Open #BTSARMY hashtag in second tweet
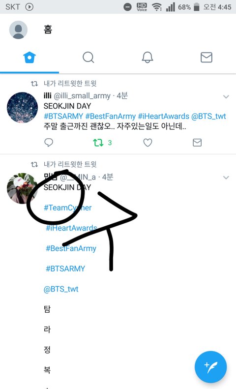This screenshot has height=389, width=236. 65,269
